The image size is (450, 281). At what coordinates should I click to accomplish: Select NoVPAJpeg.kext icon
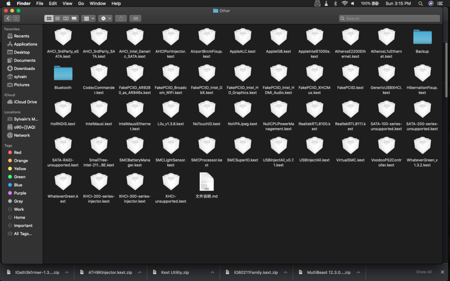[243, 110]
